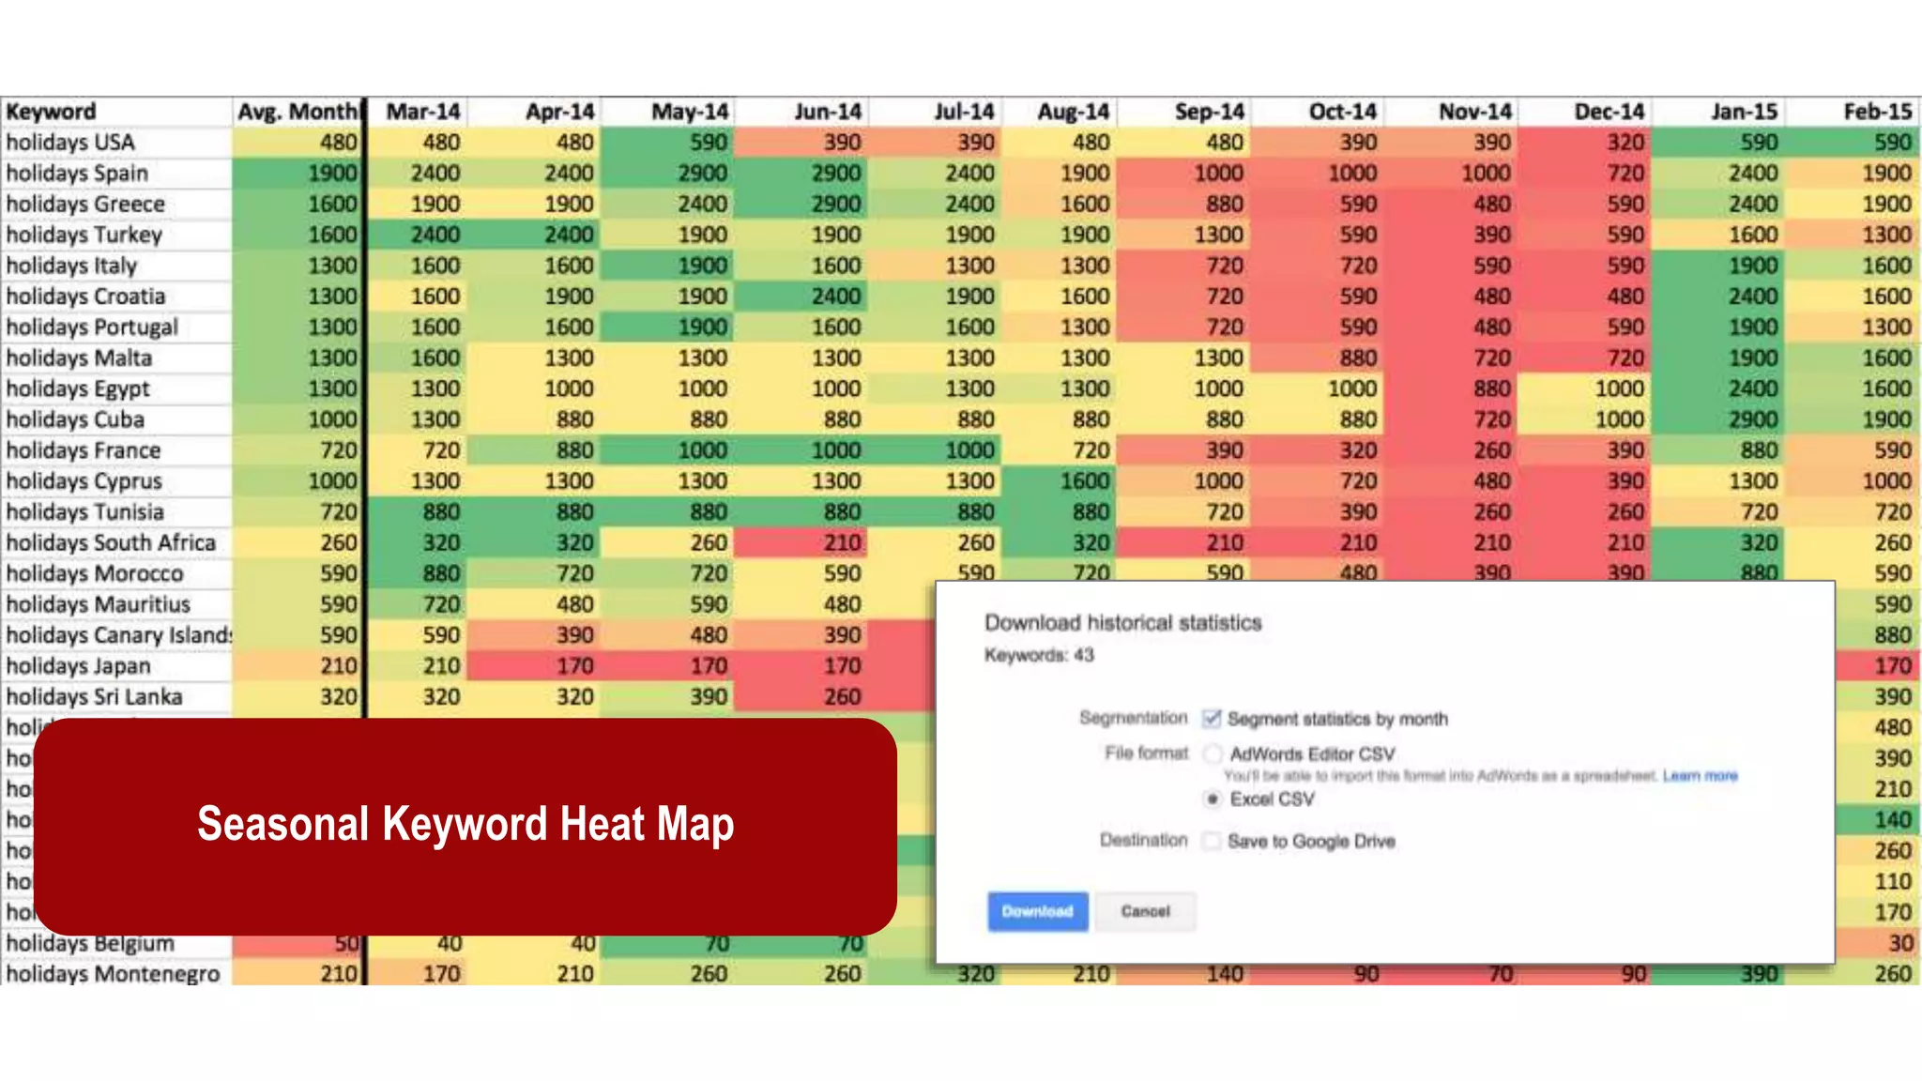Select the 'holidays Sri Lanka' keyword cell
The image size is (1922, 1081).
pyautogui.click(x=116, y=696)
